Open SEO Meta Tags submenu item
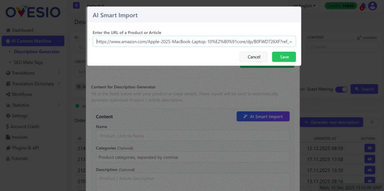This screenshot has height=191, width=384. [29, 62]
